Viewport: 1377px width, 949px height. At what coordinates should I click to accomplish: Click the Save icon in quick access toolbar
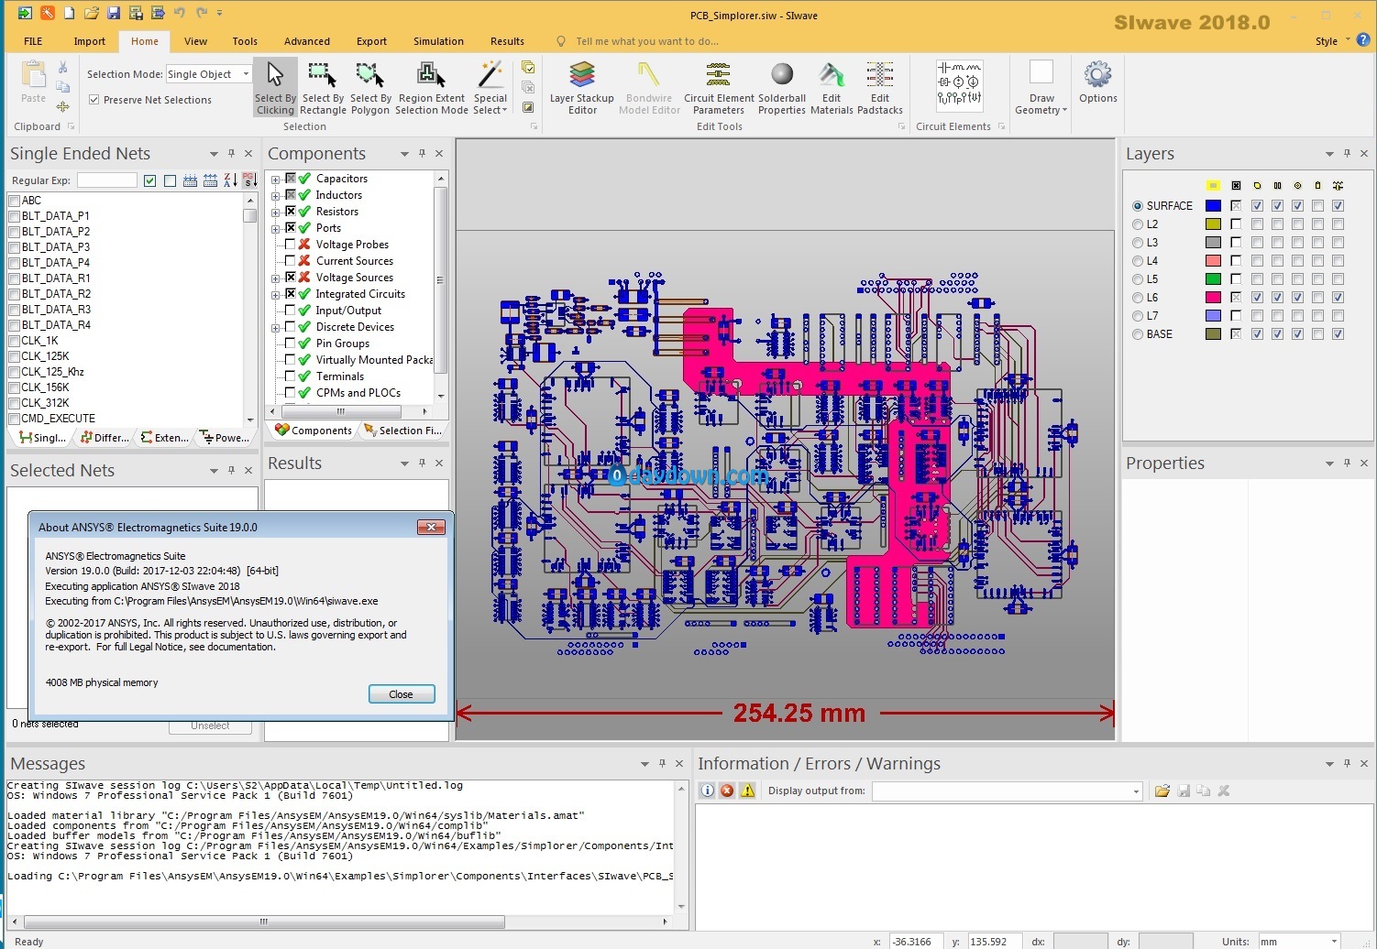(114, 13)
